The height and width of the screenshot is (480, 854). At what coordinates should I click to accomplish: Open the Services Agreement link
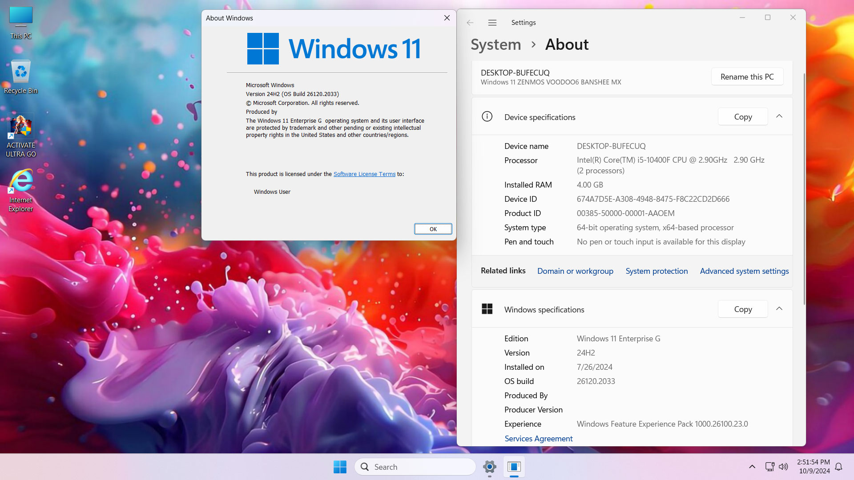pos(538,439)
